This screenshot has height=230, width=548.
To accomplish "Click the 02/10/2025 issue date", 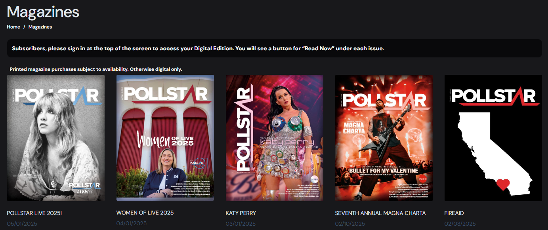I will pos(350,224).
